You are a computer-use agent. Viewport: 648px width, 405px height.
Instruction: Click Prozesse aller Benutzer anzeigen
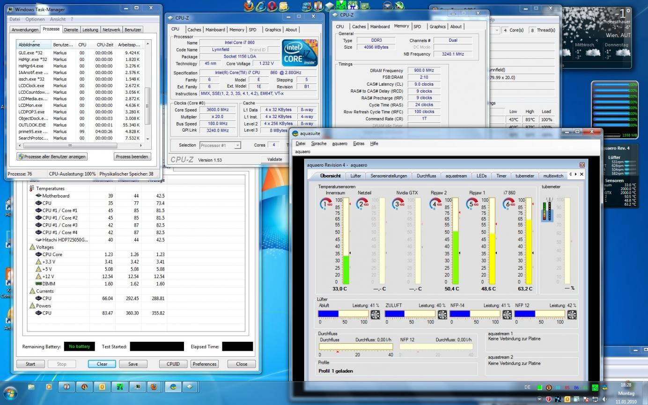click(x=52, y=156)
